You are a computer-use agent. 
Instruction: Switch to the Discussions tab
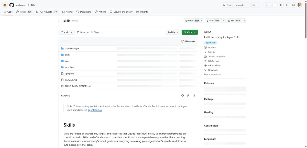point(84,12)
